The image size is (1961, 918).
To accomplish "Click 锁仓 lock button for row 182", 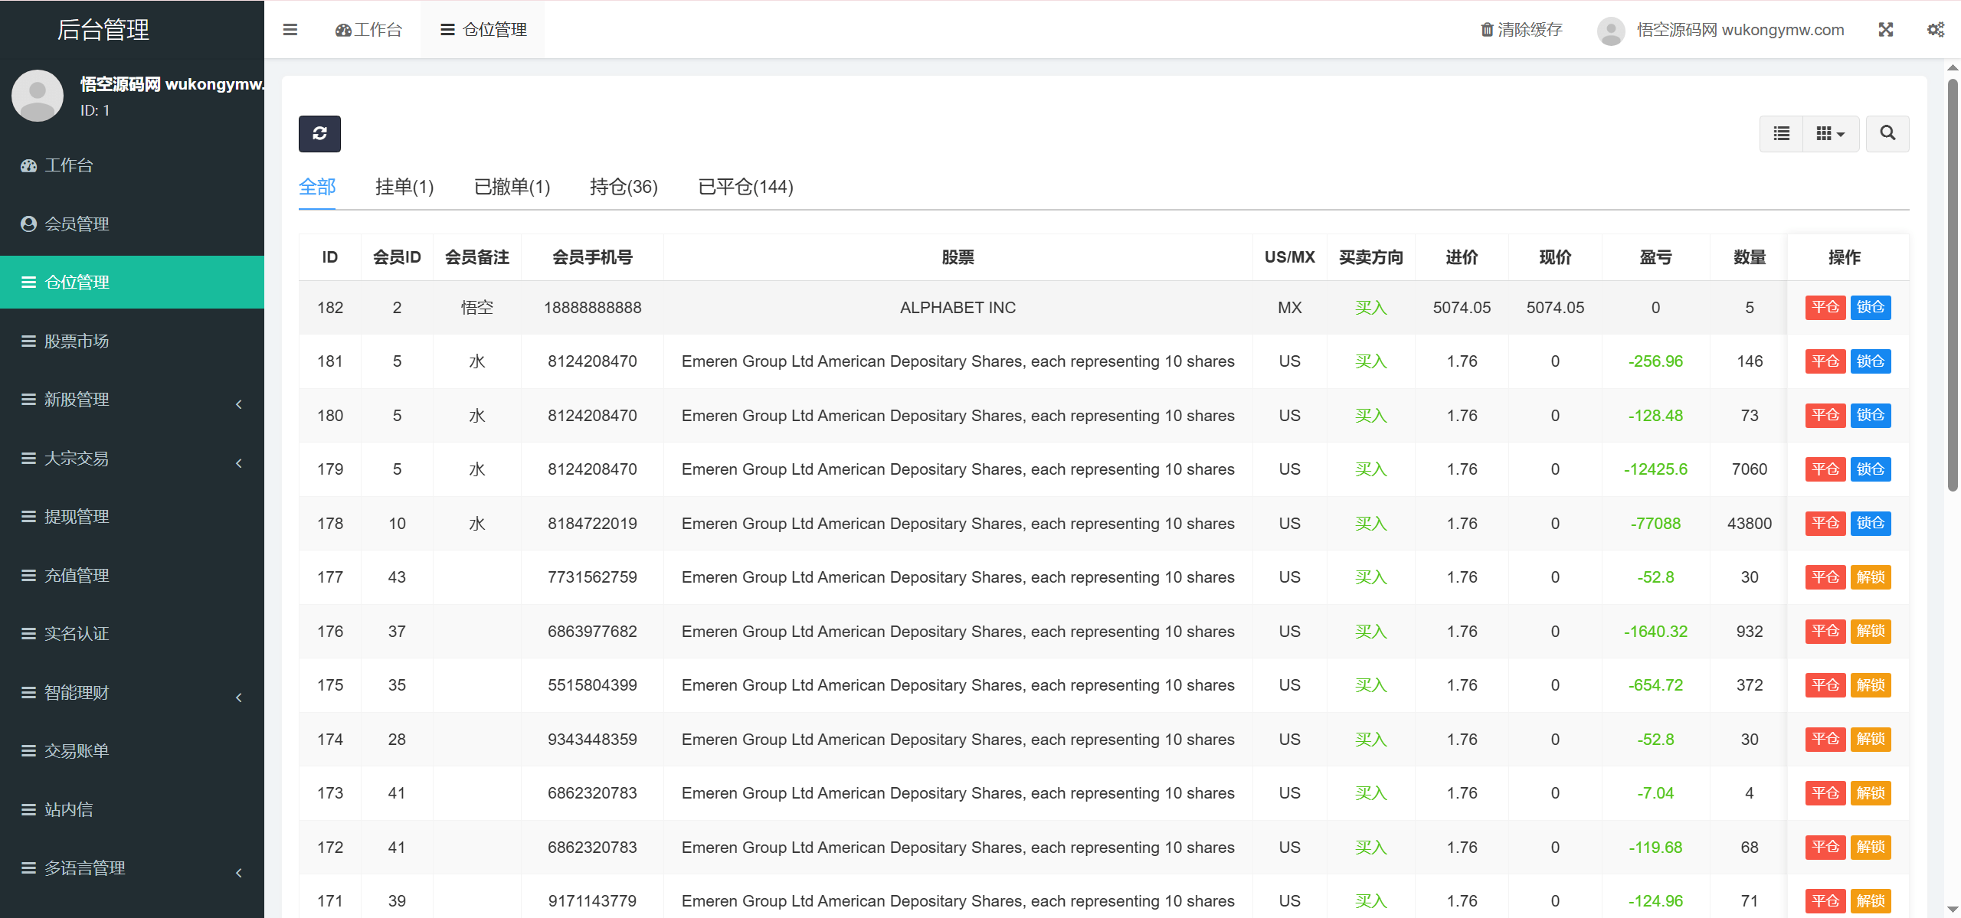I will tap(1870, 307).
